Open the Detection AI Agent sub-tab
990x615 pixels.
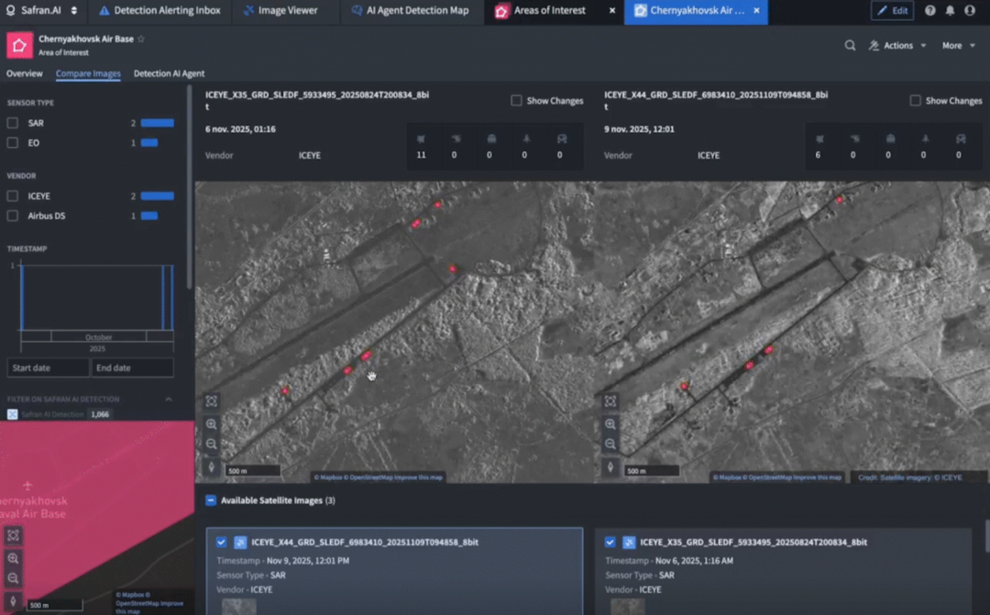tap(169, 73)
